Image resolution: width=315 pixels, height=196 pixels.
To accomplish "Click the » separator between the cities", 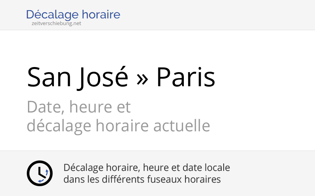I will click(x=142, y=78).
